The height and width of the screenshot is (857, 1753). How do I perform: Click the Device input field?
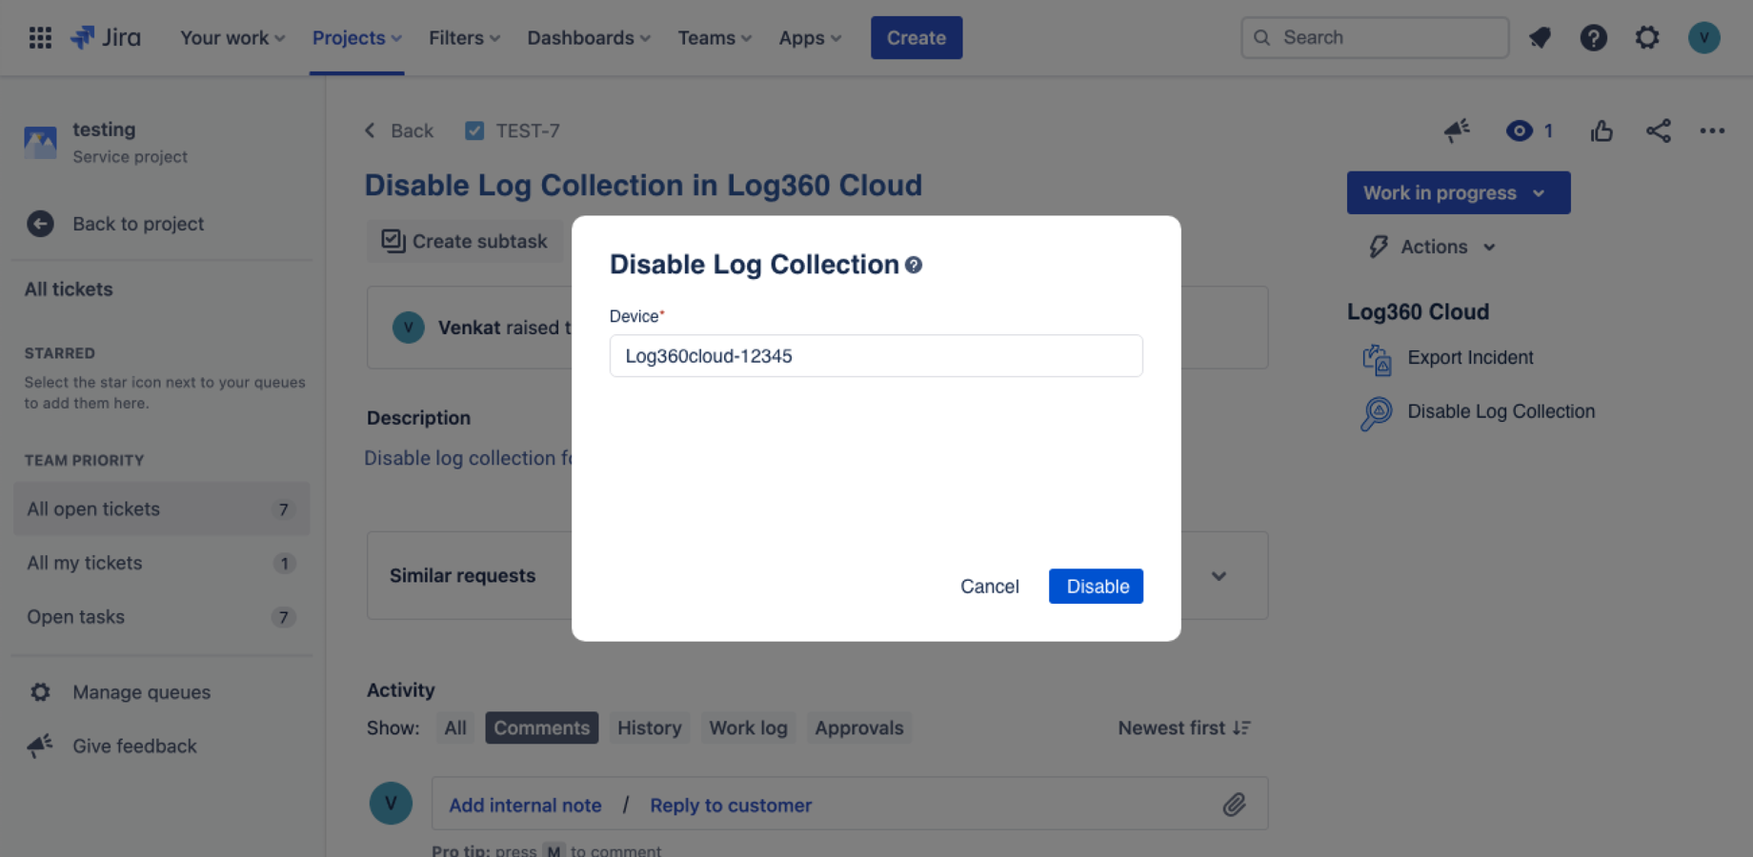[876, 356]
